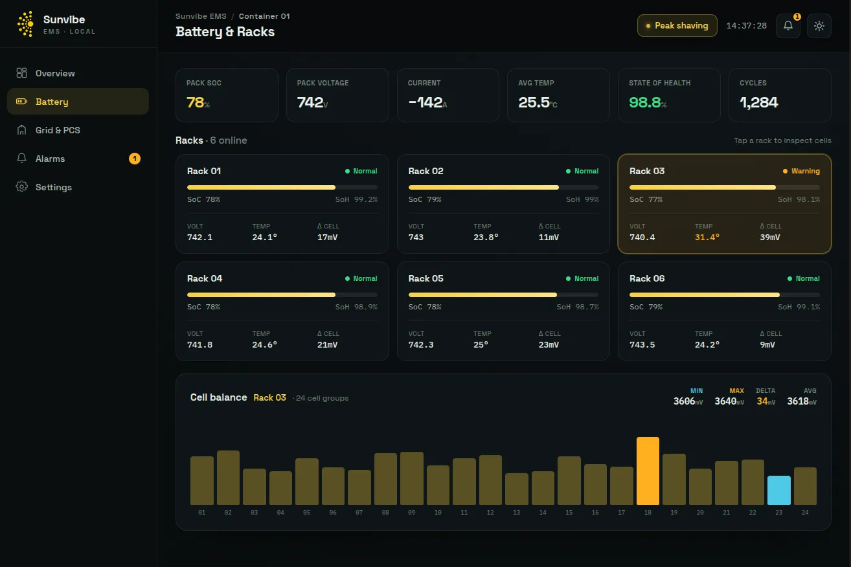Select the Rack 02 card

(503, 204)
